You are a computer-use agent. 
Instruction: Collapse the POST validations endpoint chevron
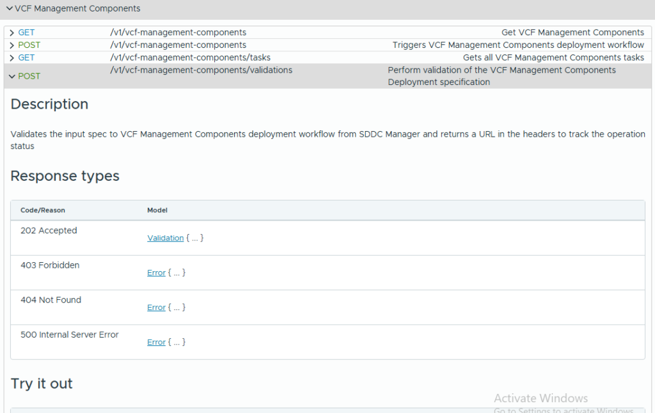click(x=12, y=76)
